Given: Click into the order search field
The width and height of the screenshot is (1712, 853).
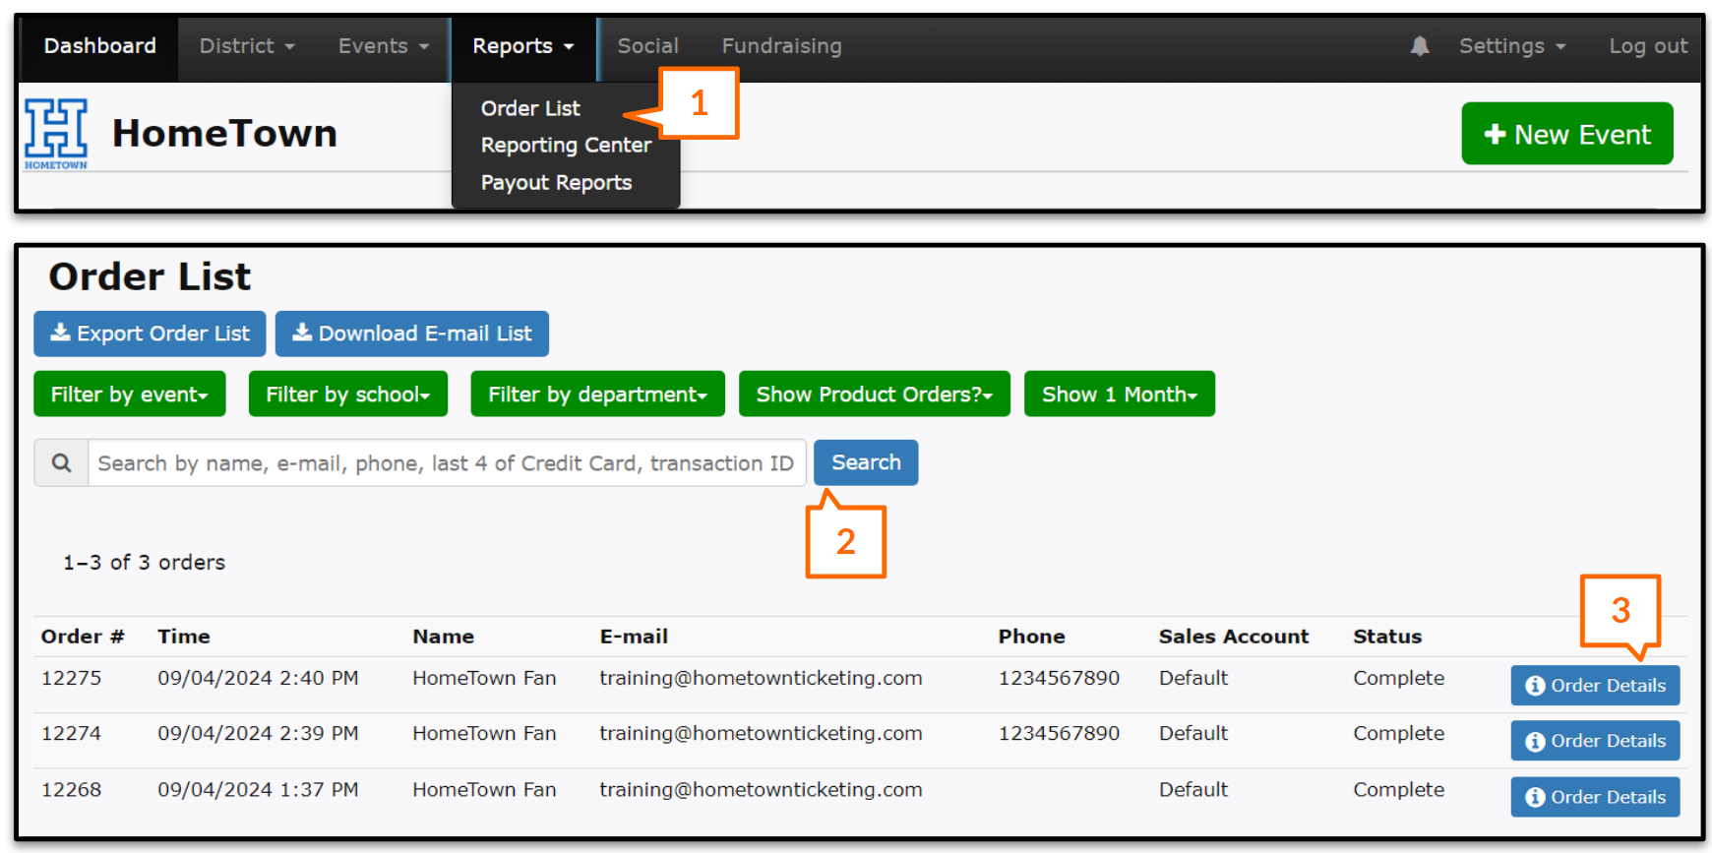Looking at the screenshot, I should point(446,463).
